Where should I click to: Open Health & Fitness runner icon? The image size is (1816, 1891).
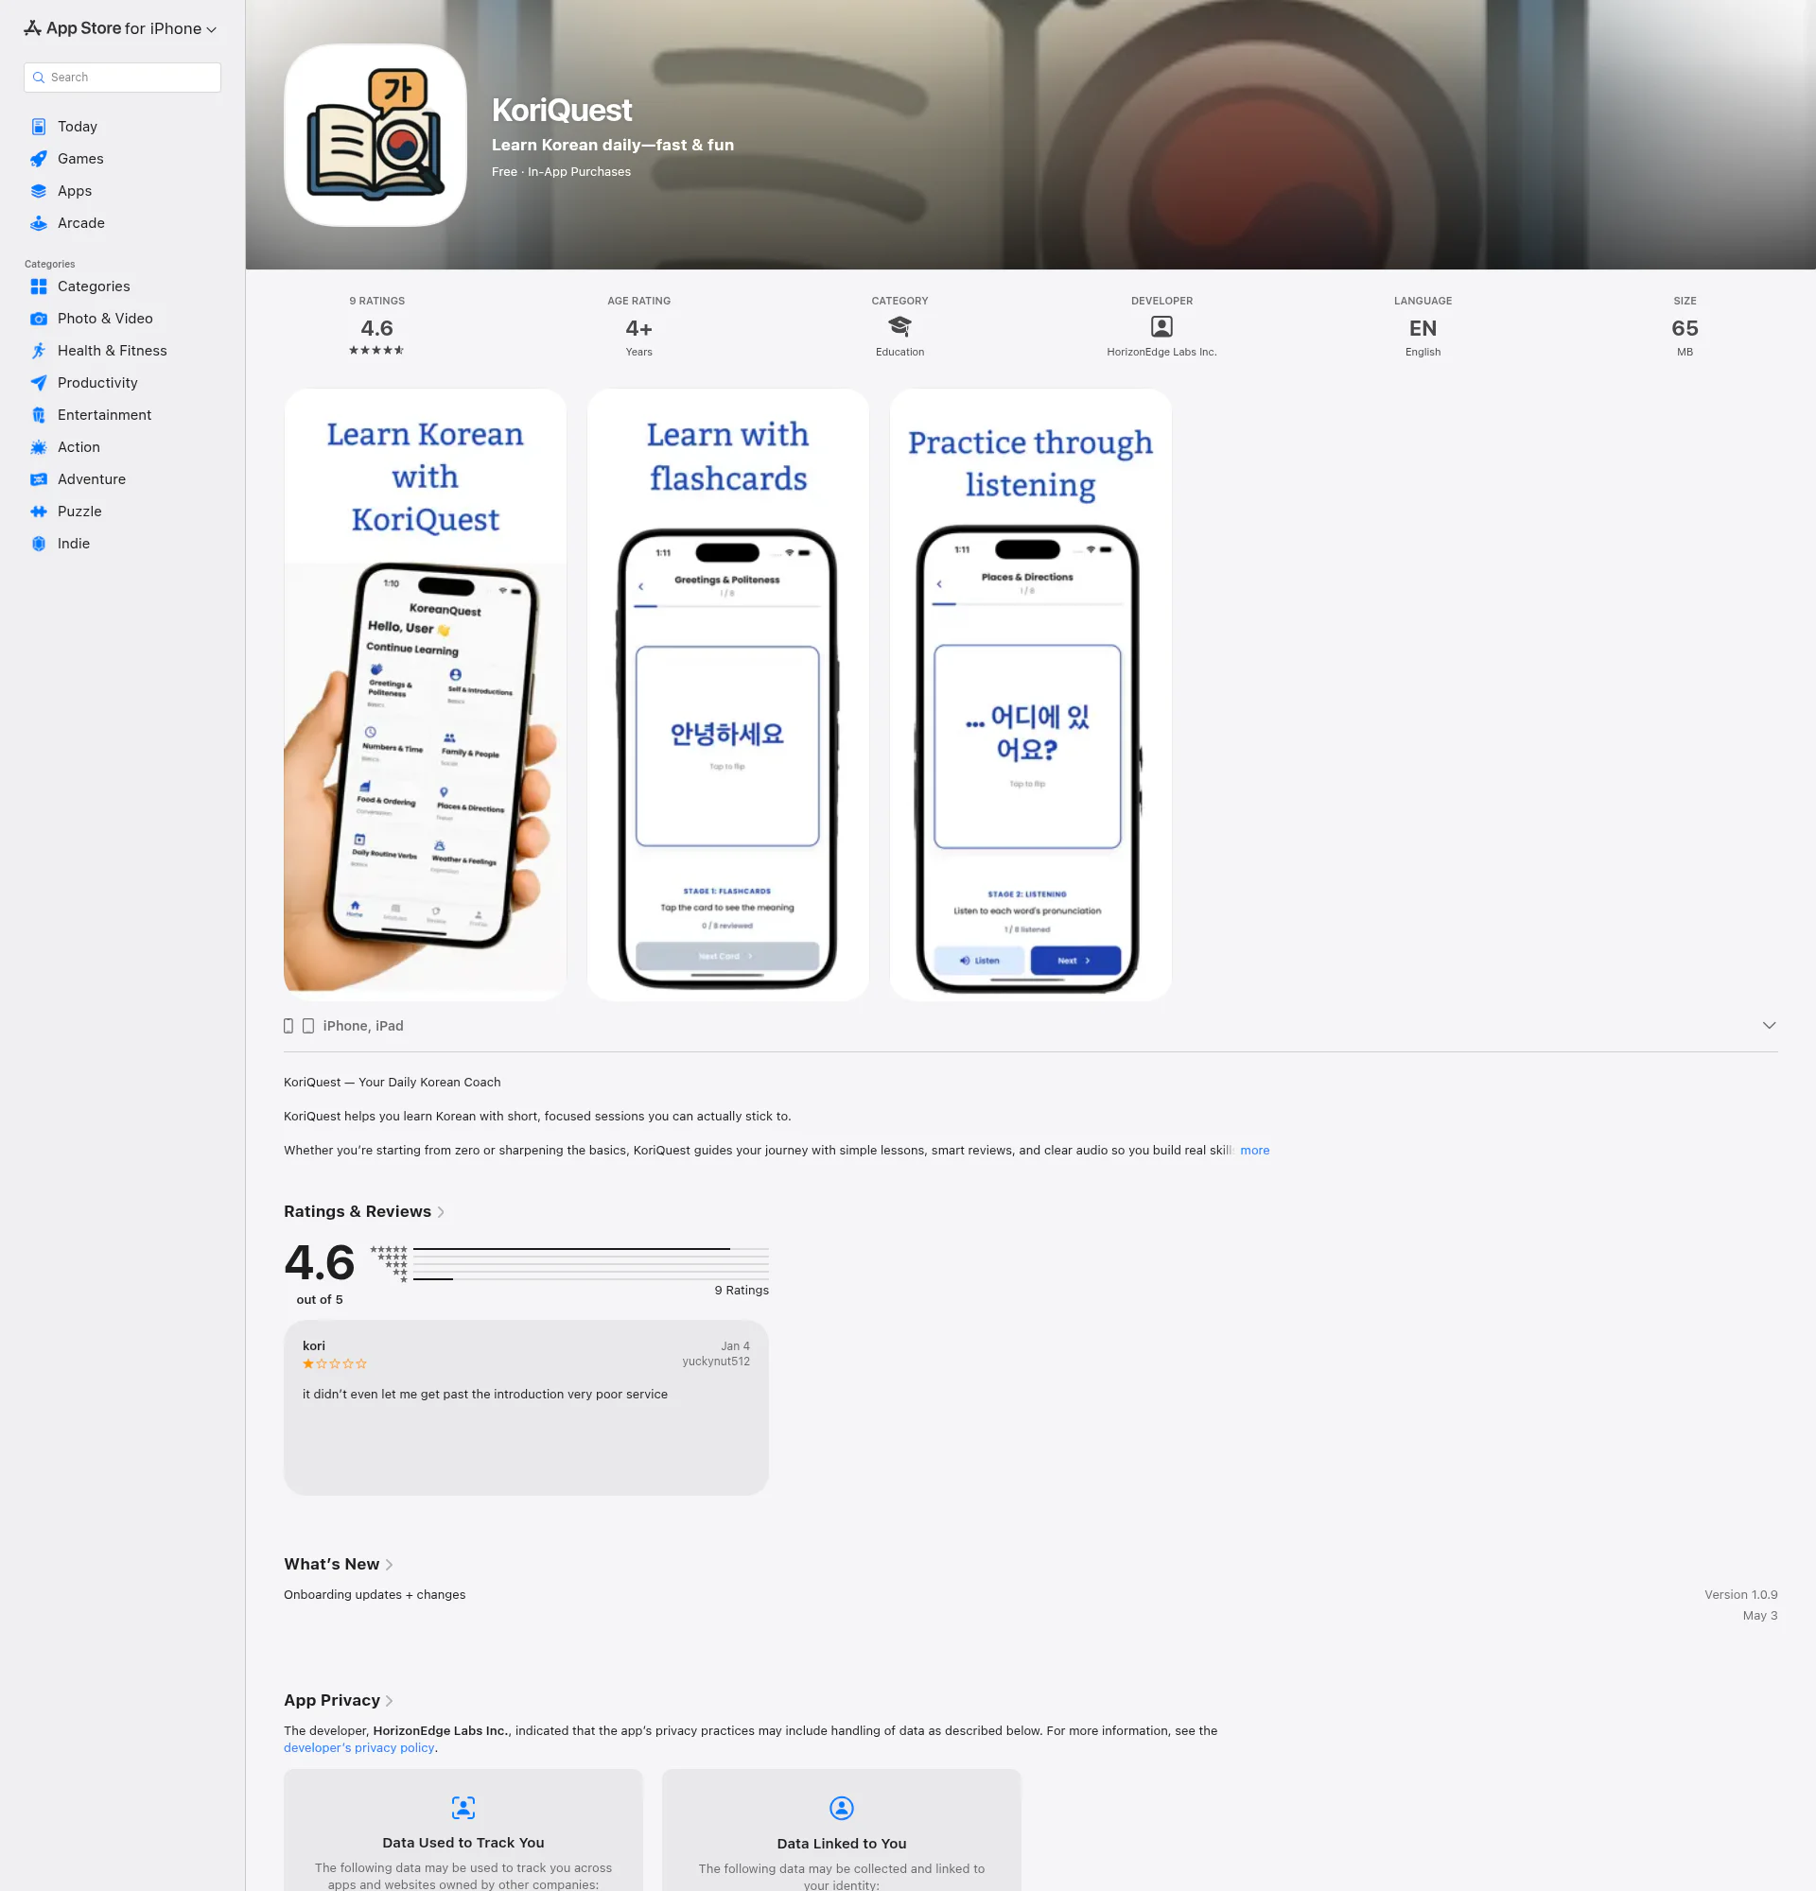pyautogui.click(x=39, y=350)
